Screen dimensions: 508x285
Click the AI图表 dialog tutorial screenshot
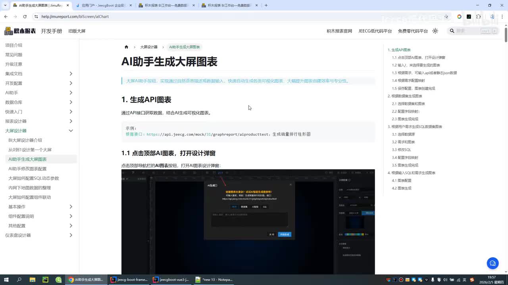point(248,222)
